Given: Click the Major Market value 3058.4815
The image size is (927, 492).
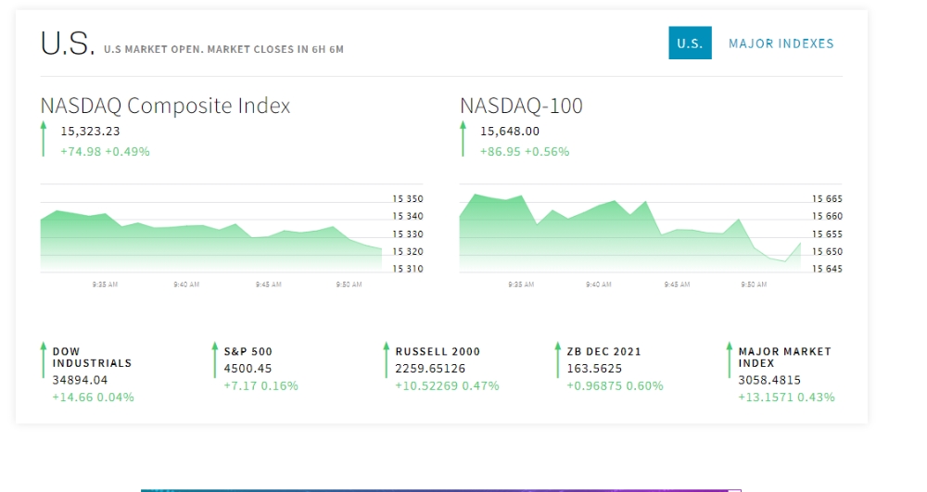Looking at the screenshot, I should 769,381.
